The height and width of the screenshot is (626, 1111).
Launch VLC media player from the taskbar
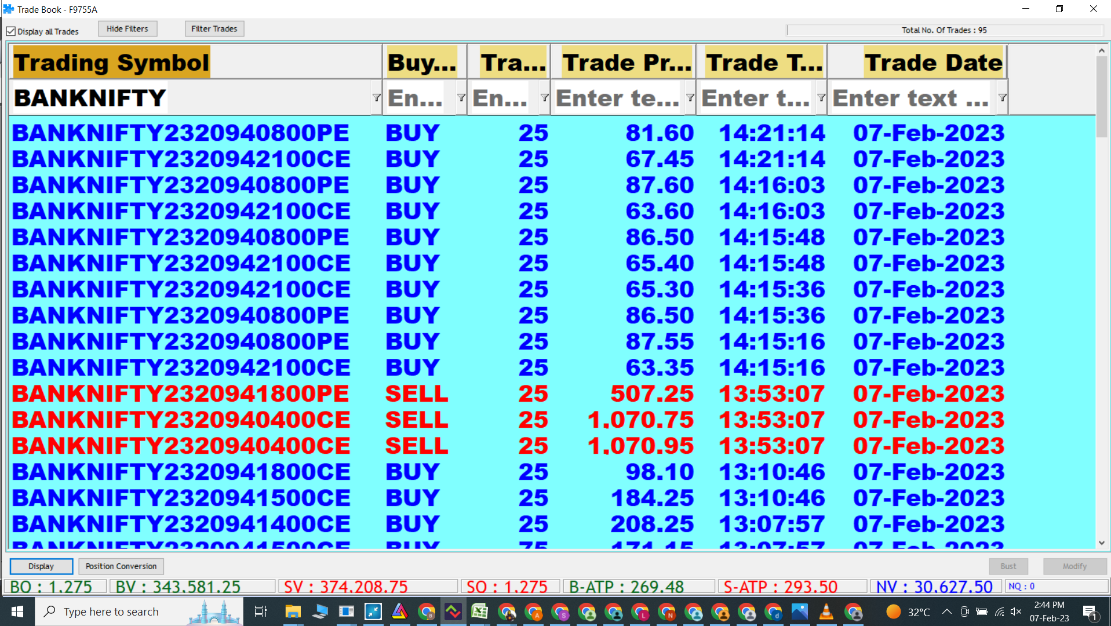[826, 612]
